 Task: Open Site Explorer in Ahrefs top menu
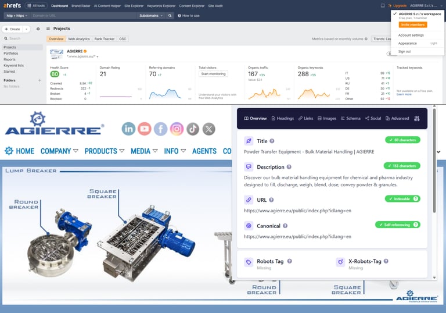pyautogui.click(x=134, y=6)
